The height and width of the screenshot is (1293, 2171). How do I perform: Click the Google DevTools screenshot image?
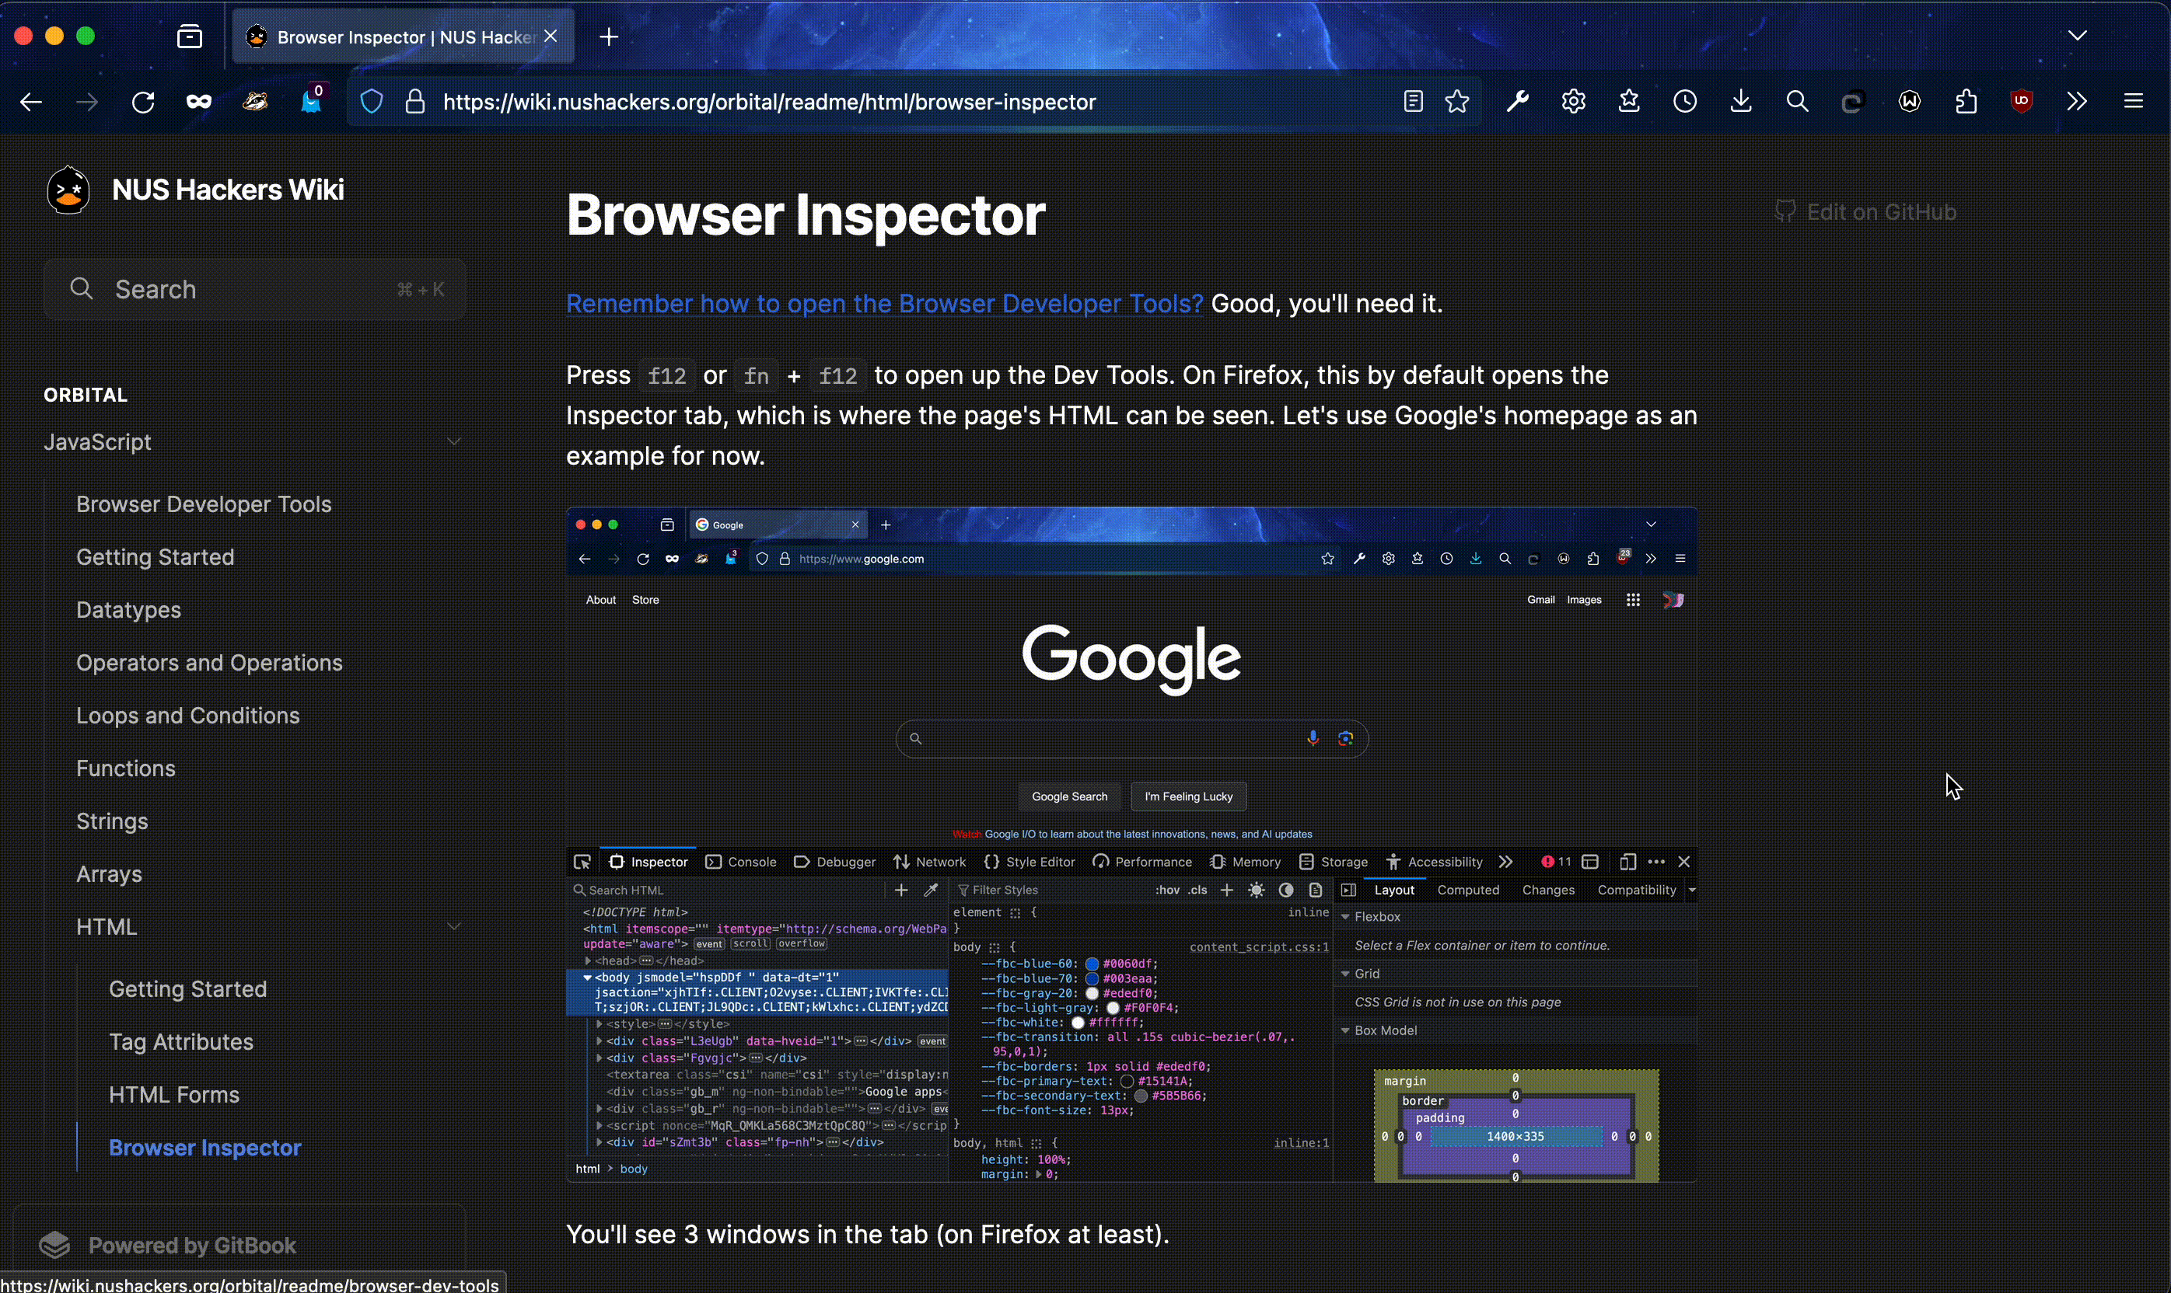1131,843
